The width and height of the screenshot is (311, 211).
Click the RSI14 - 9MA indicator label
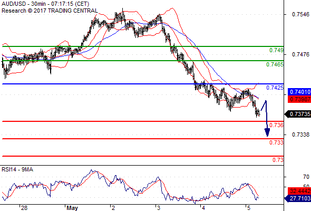click(x=17, y=170)
